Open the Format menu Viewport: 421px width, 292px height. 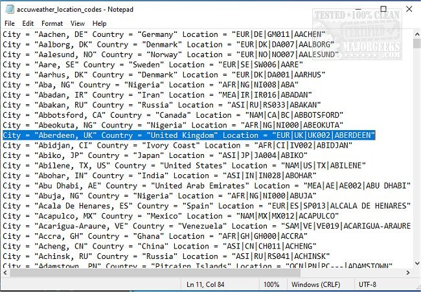(52, 23)
